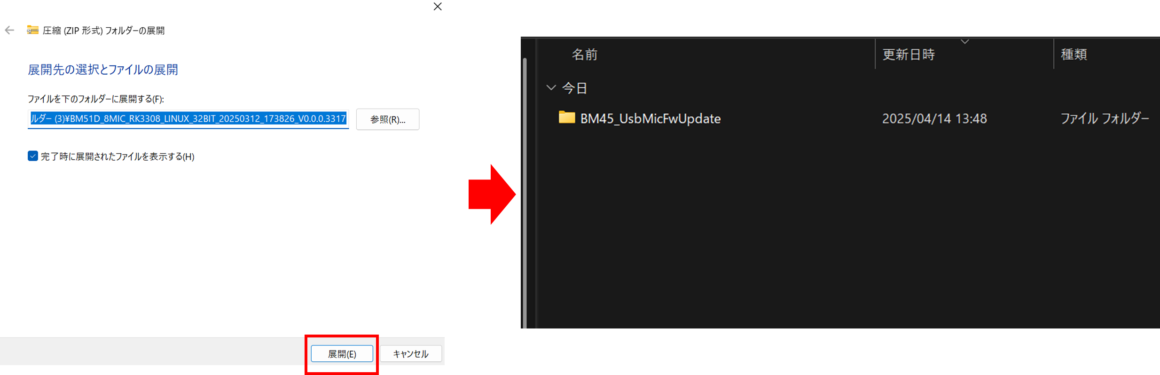Sort by the 更新日時 column header
Screen dimensions: 1160x375
pos(909,55)
